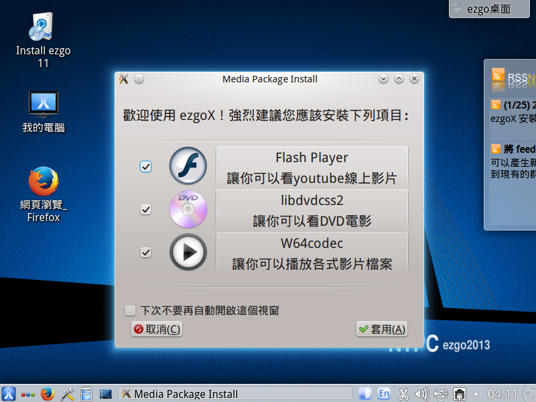This screenshot has width=536, height=402.
Task: Click the pin-on-all-desktops button in the title bar
Action: coord(139,79)
